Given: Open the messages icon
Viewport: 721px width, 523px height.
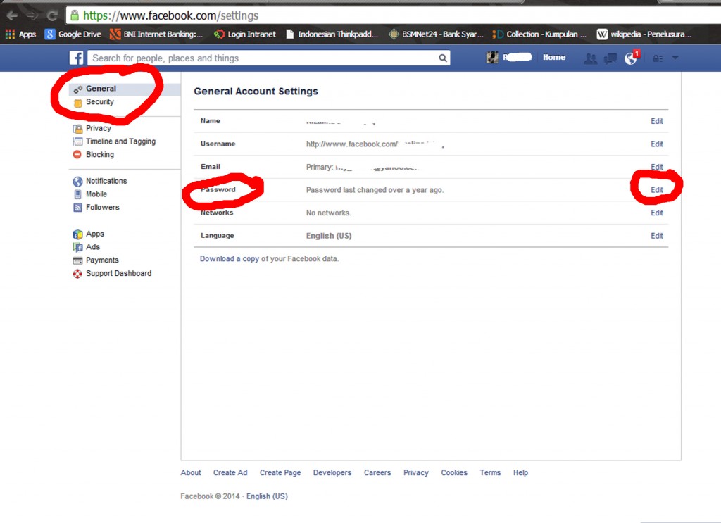Looking at the screenshot, I should coord(610,58).
